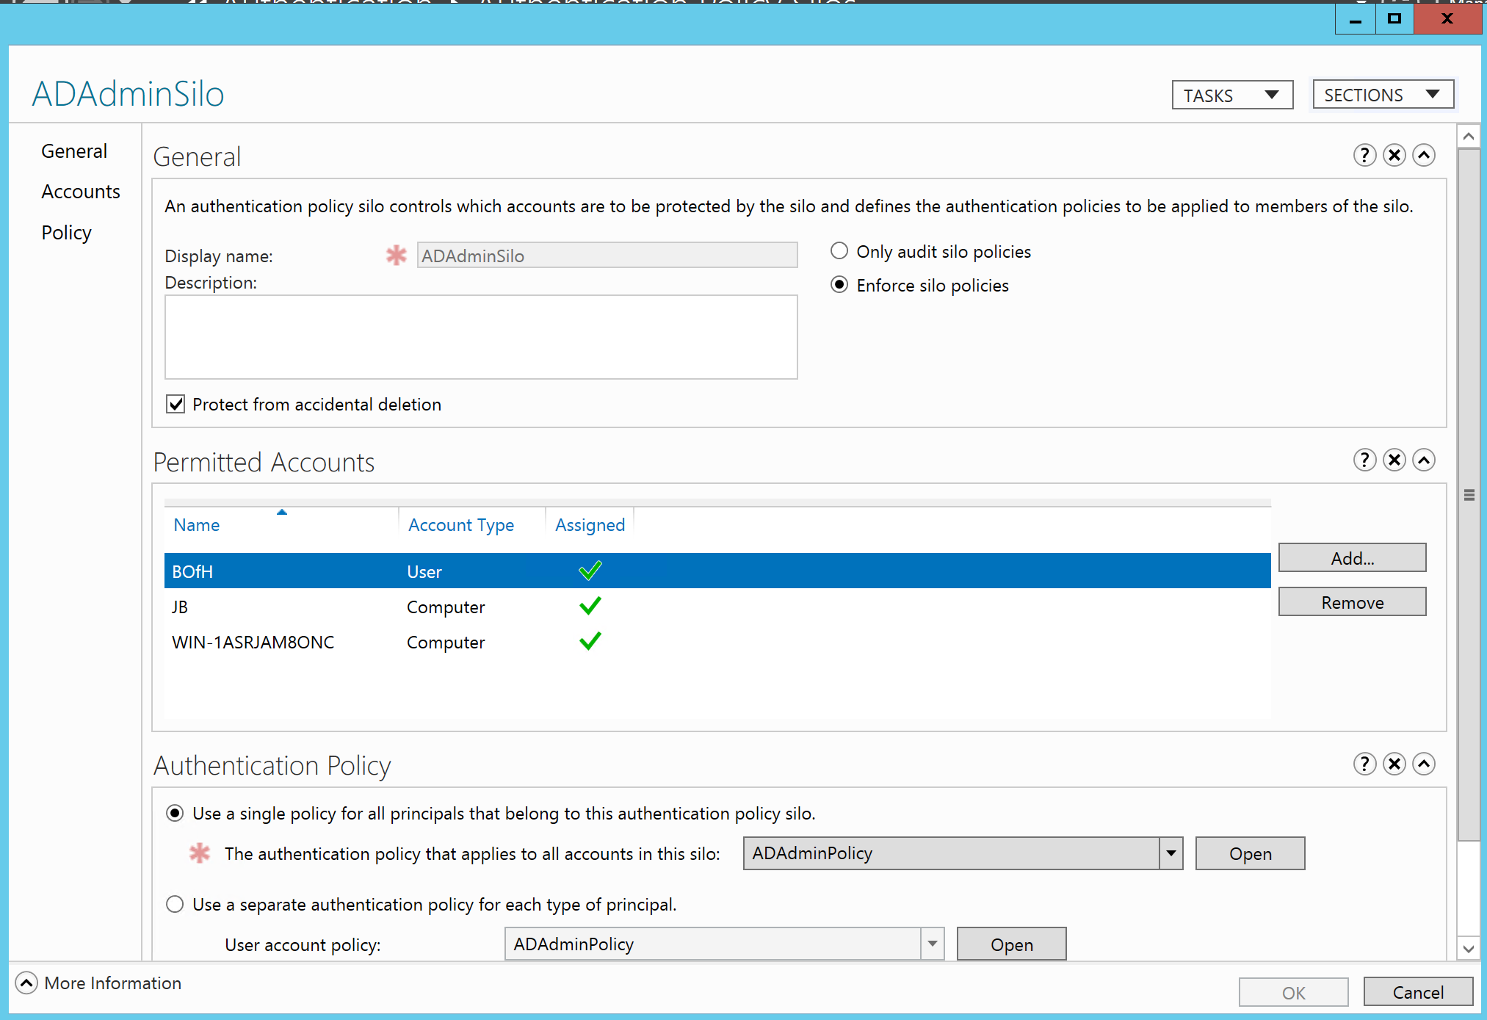Collapse the Permitted Accounts section
Viewport: 1487px width, 1020px height.
pyautogui.click(x=1423, y=460)
